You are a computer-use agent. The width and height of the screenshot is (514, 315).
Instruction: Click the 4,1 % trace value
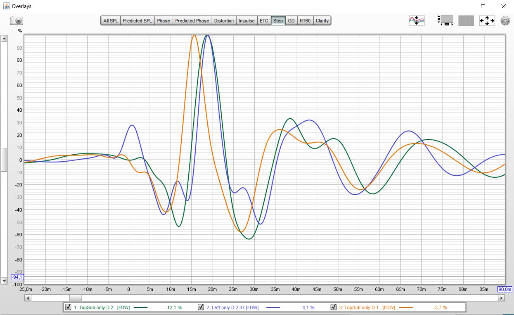(x=308, y=307)
